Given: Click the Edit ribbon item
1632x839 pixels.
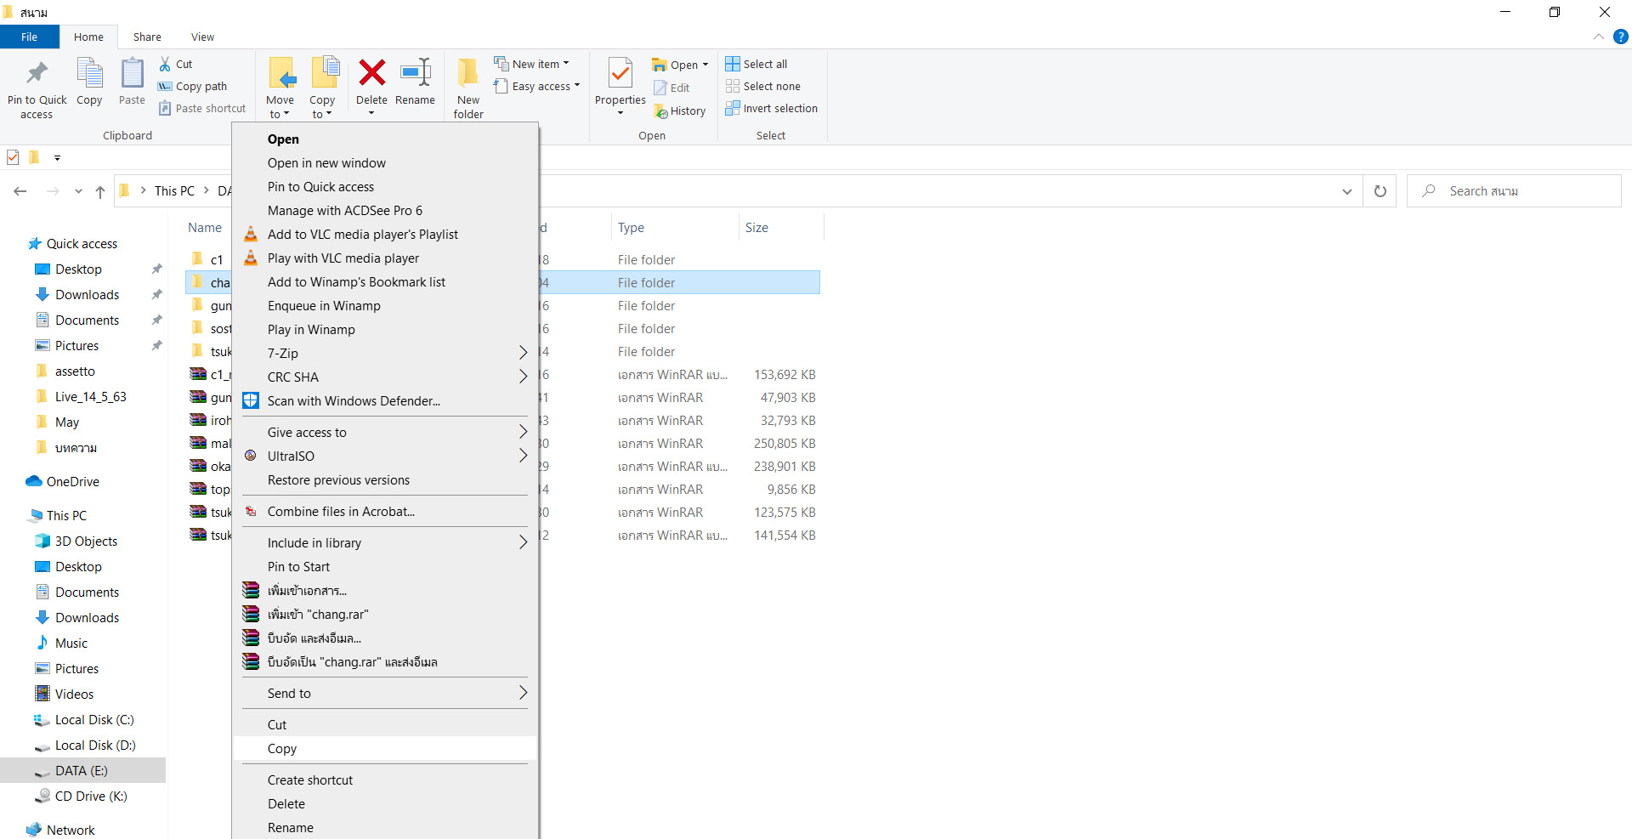Looking at the screenshot, I should point(671,88).
